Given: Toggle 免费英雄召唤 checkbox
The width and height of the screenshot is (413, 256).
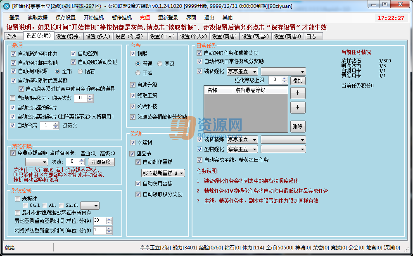Looking at the screenshot, I should [13, 153].
